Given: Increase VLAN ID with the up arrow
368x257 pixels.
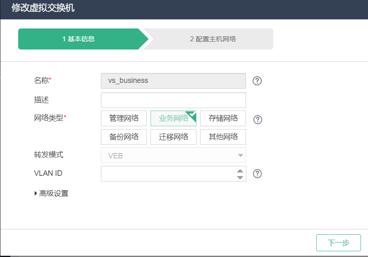Looking at the screenshot, I should tap(240, 171).
